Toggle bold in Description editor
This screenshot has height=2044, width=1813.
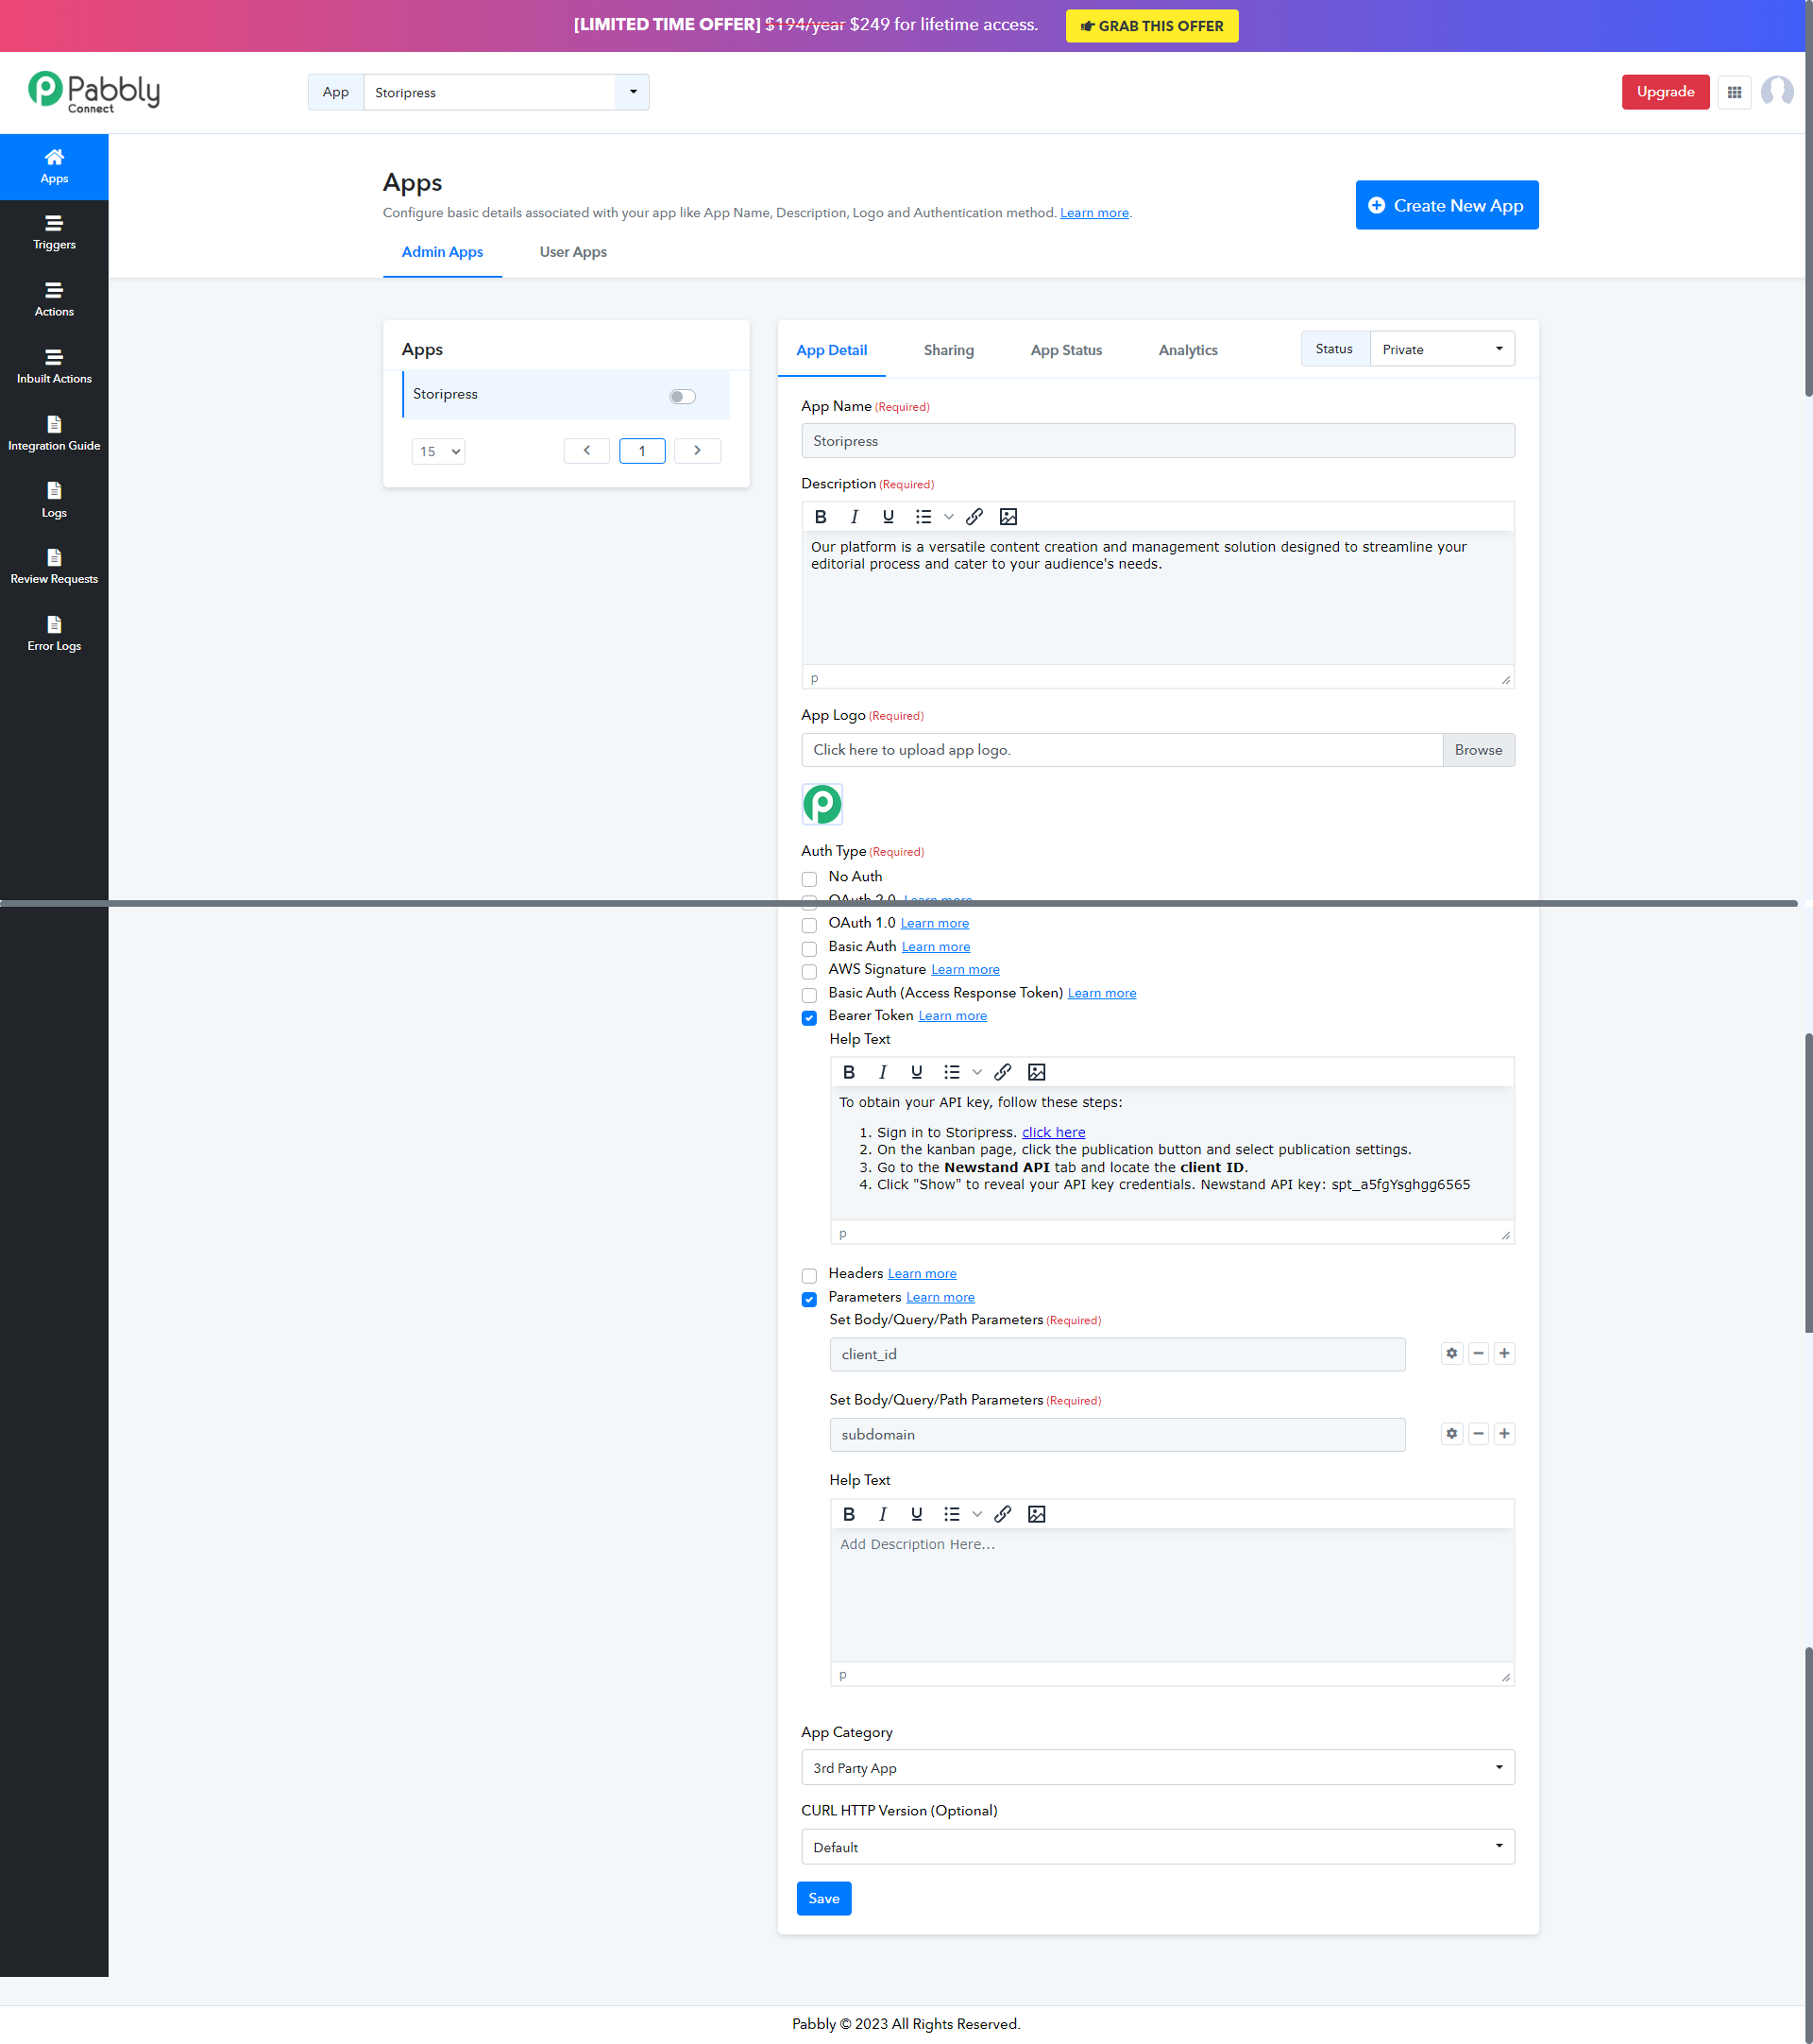[821, 517]
